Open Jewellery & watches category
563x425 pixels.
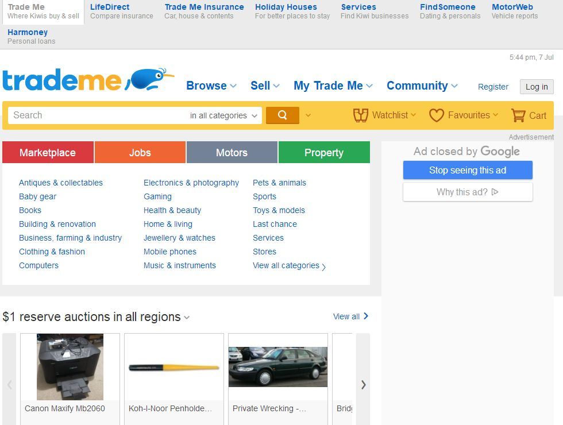point(179,238)
